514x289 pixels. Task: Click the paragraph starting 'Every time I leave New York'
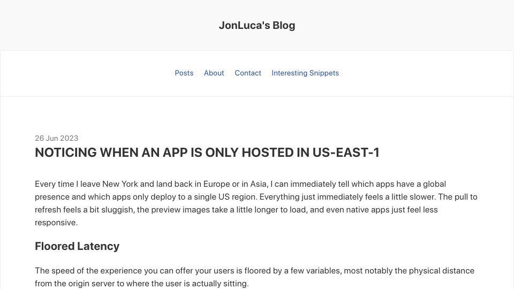tap(256, 203)
